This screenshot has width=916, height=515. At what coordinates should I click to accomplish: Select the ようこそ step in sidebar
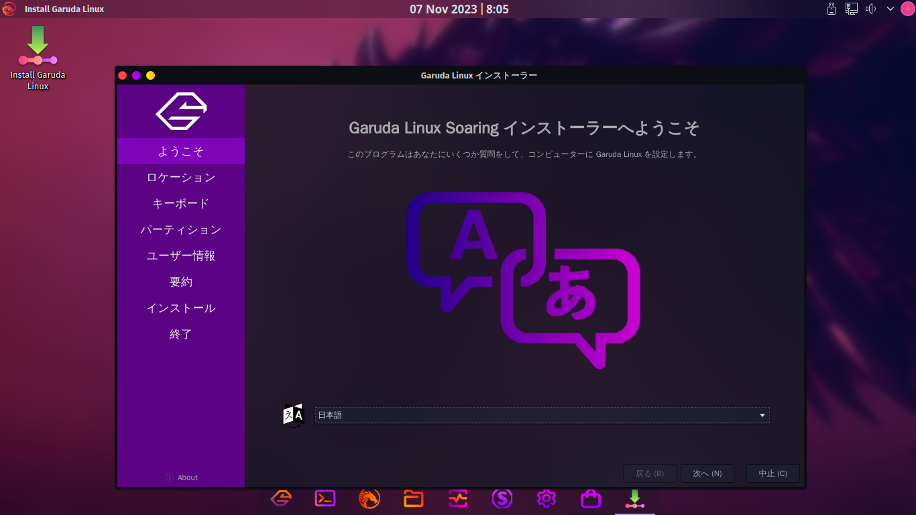click(181, 151)
